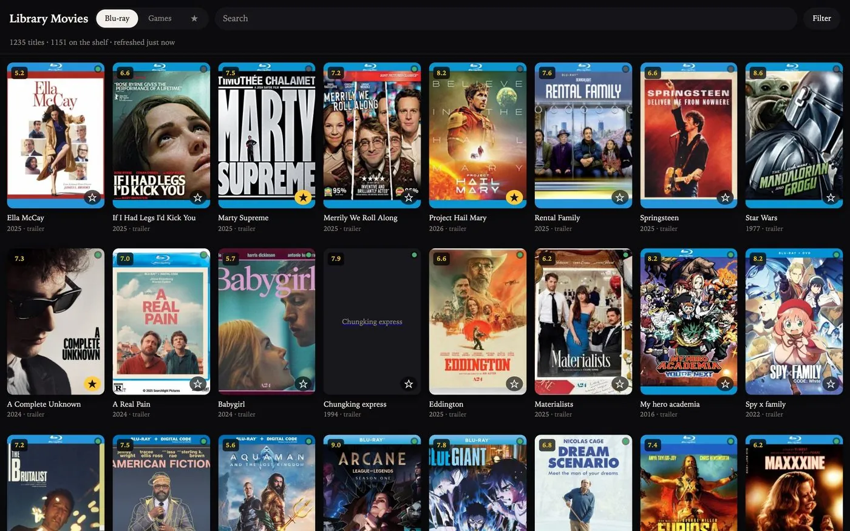Open the MaXXXine poster thumbnail
The image size is (850, 531).
[x=794, y=483]
